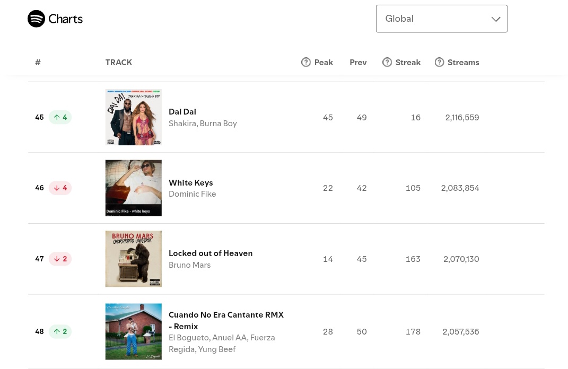Open Cuando No Era Cantante RMX title

(226, 320)
